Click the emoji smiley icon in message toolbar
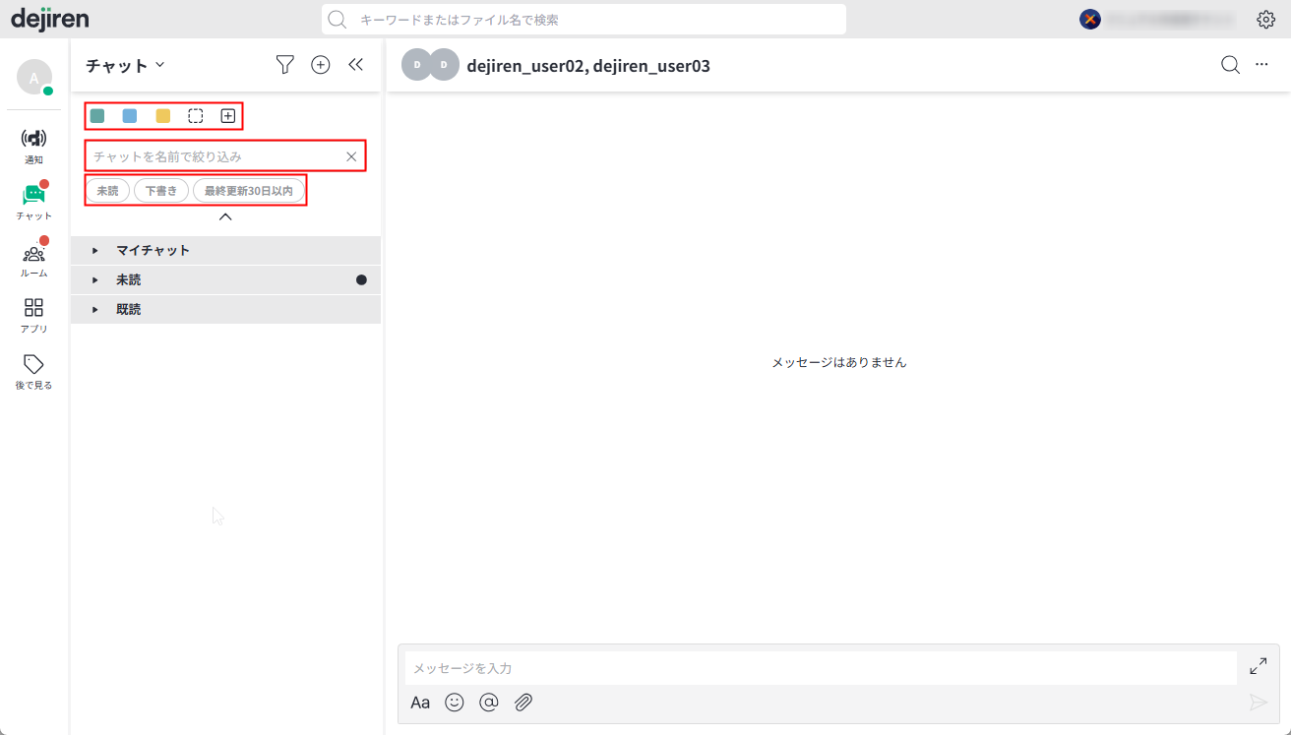The height and width of the screenshot is (735, 1291). click(455, 703)
